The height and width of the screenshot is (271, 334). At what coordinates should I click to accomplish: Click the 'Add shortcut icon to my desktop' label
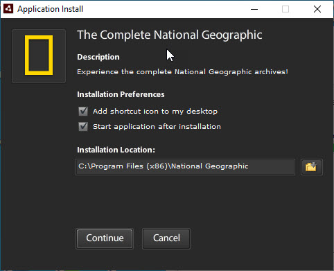[155, 112]
